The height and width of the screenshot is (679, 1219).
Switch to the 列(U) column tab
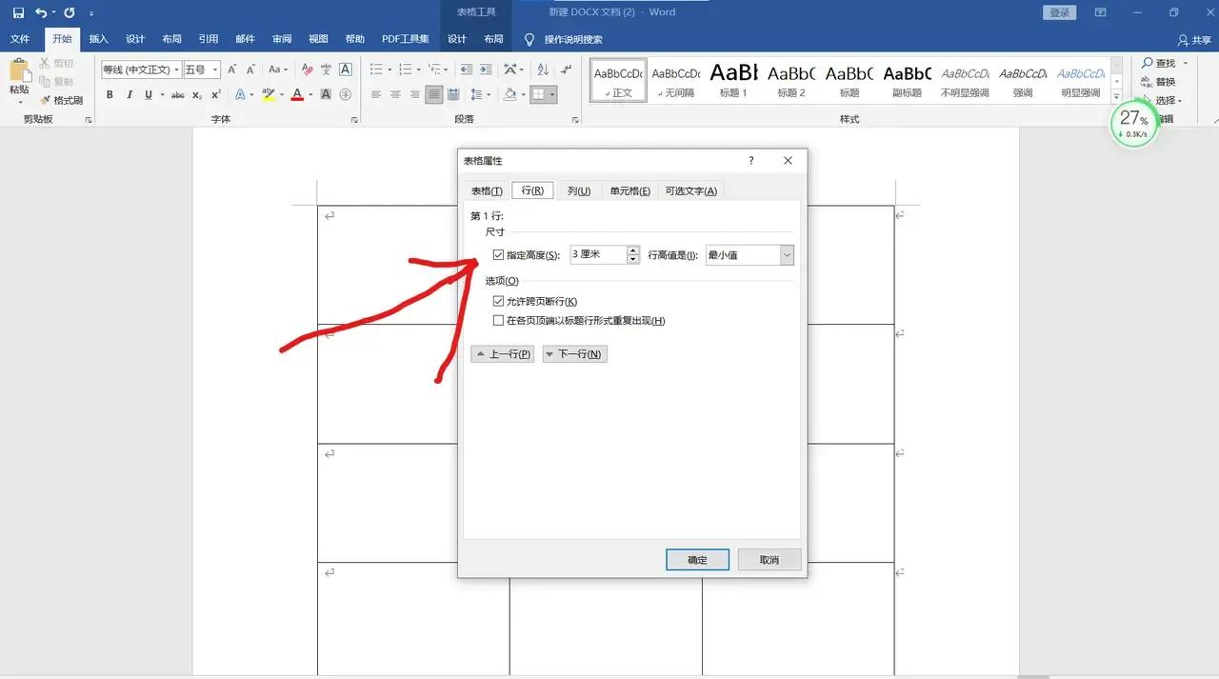click(x=579, y=190)
